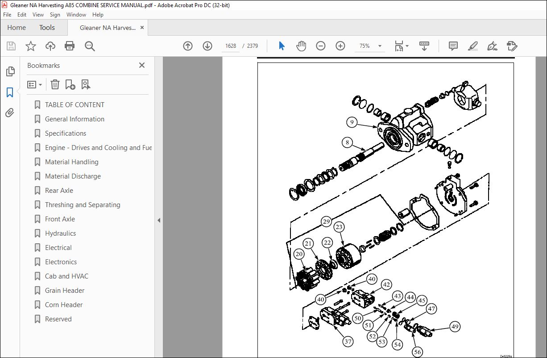Open the page thumbnails panel
Screen dimensions: 547x358
[x=10, y=71]
